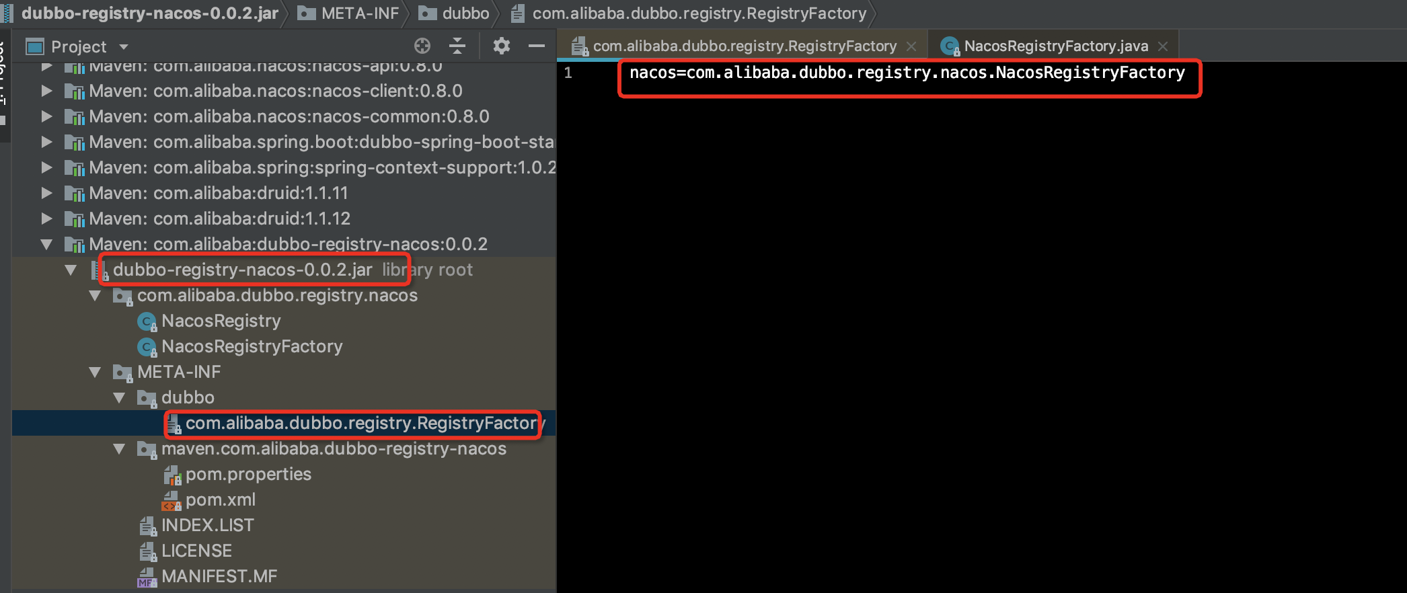Expand Maven: com.alibaba.nacos:nacos-common:0.8.0
Viewport: 1407px width, 593px height.
[x=46, y=116]
